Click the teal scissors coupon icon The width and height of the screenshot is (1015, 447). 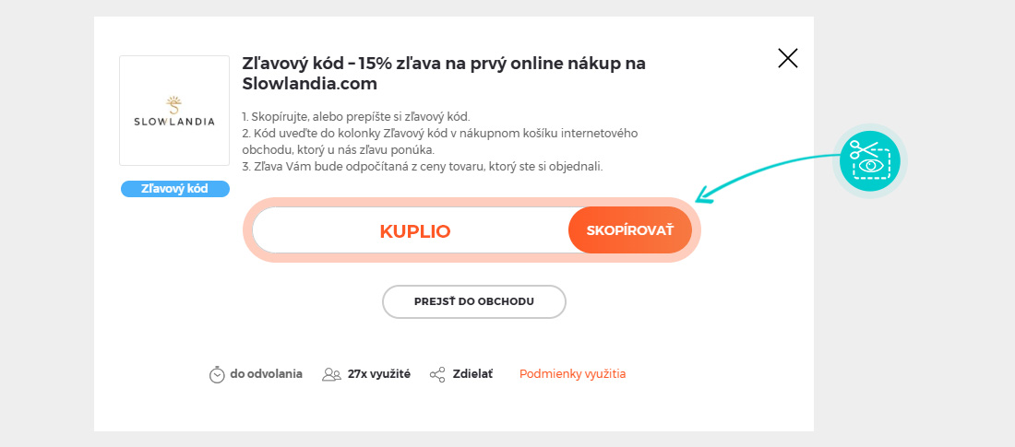click(869, 160)
